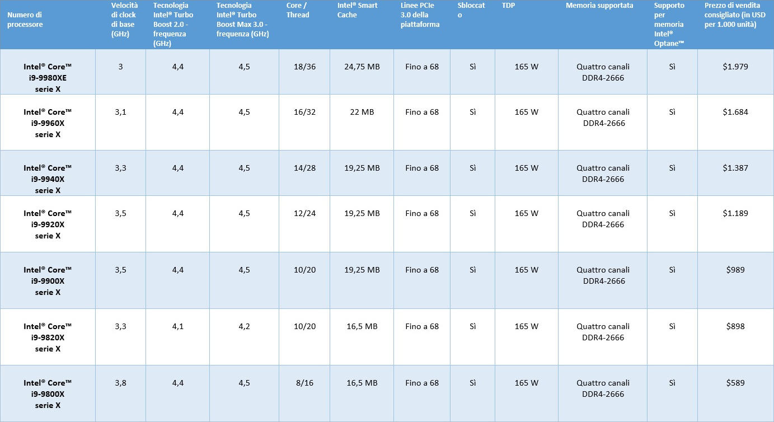
Task: Click the 4,1 Turbo Boost 2.0 value
Action: point(178,326)
